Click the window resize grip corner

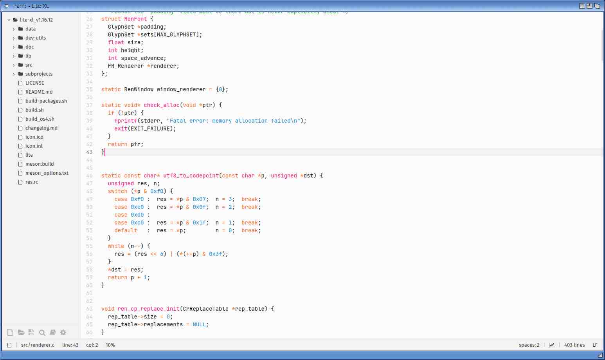click(x=600, y=355)
